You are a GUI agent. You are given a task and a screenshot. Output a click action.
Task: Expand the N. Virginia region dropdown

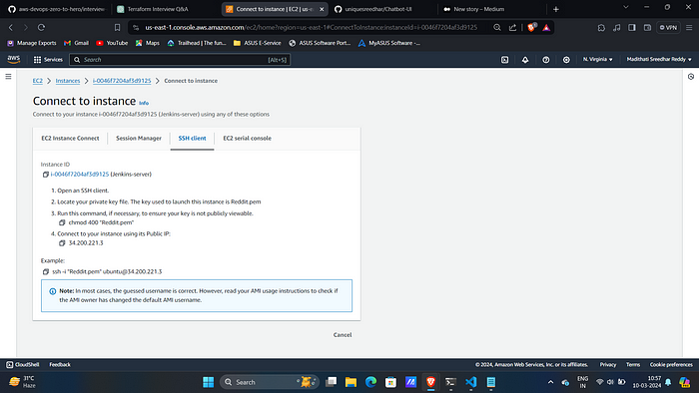[597, 59]
